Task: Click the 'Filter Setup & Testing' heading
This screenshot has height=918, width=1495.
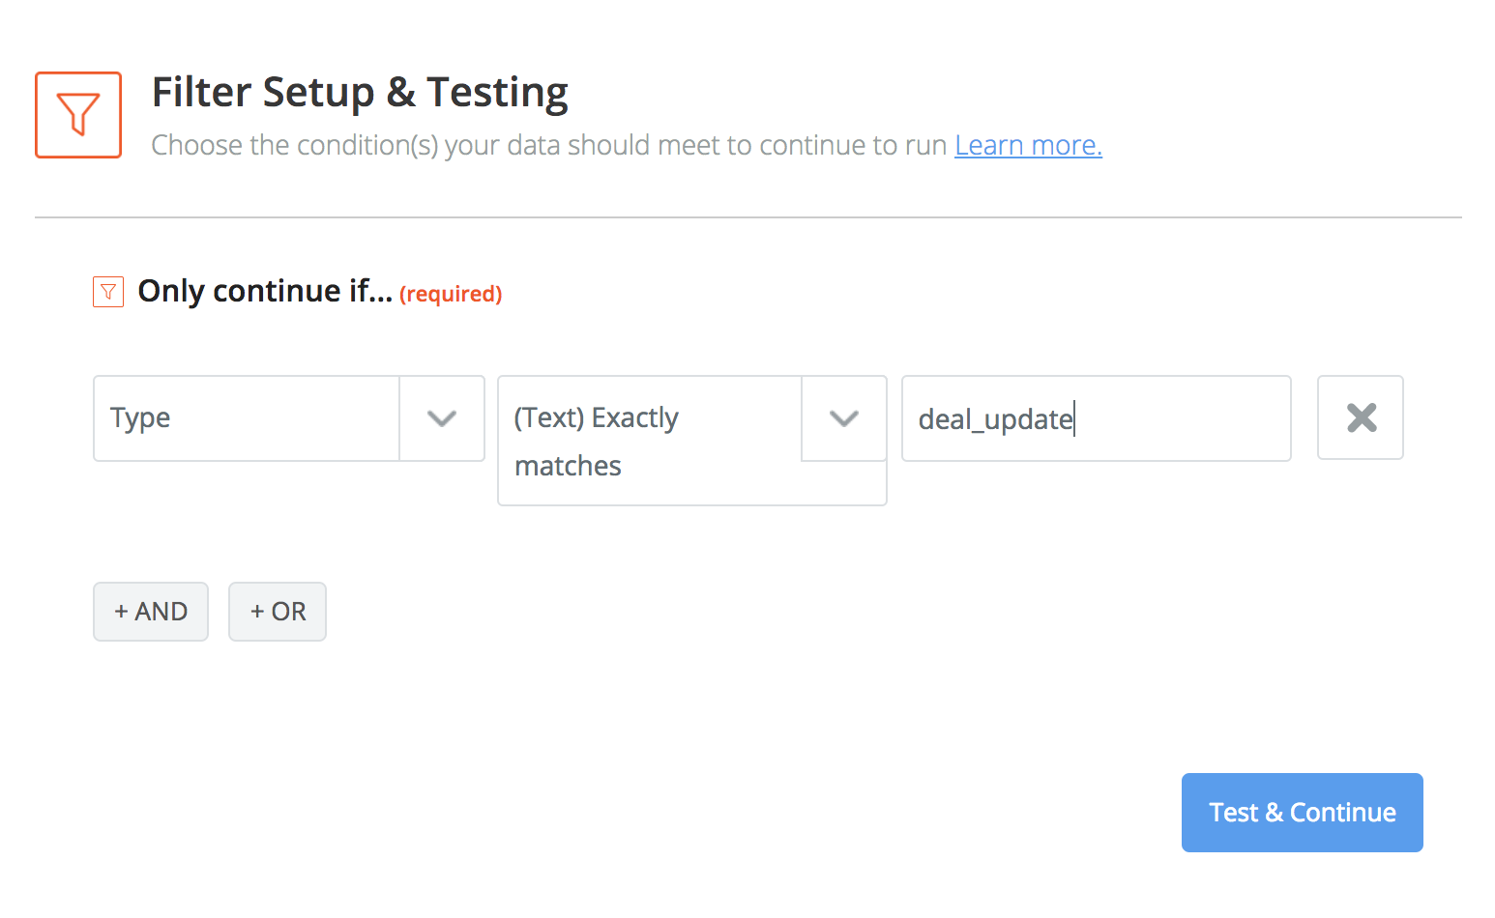Action: pyautogui.click(x=360, y=93)
